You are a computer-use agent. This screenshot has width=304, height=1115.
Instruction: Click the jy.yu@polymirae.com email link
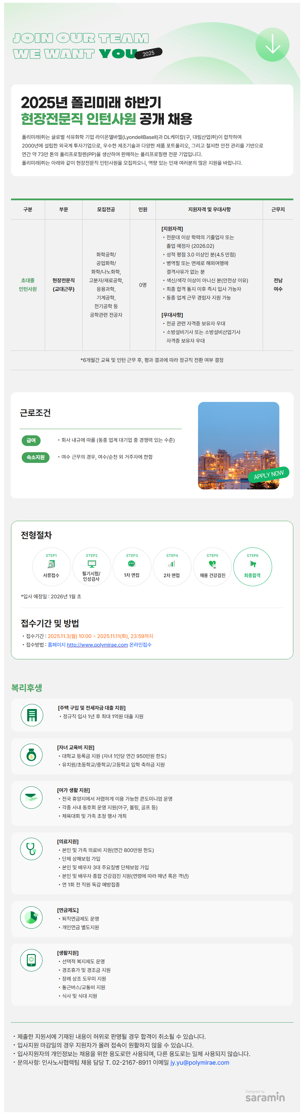tap(199, 1063)
